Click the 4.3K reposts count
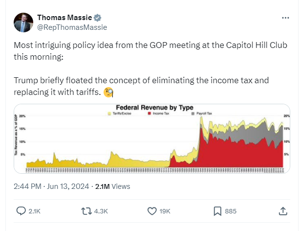This screenshot has height=231, width=302. click(x=101, y=211)
